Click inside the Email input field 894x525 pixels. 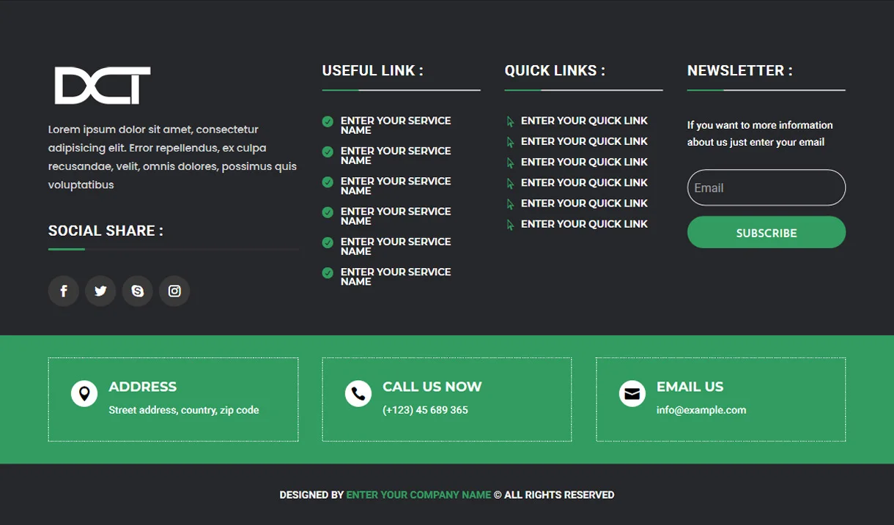766,187
